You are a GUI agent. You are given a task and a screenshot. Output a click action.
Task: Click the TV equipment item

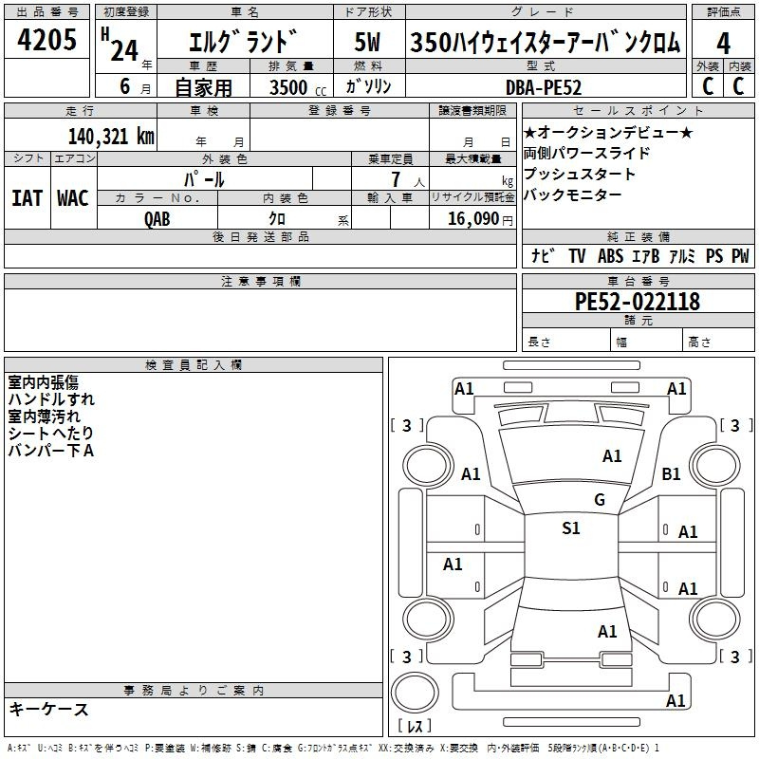pyautogui.click(x=577, y=255)
